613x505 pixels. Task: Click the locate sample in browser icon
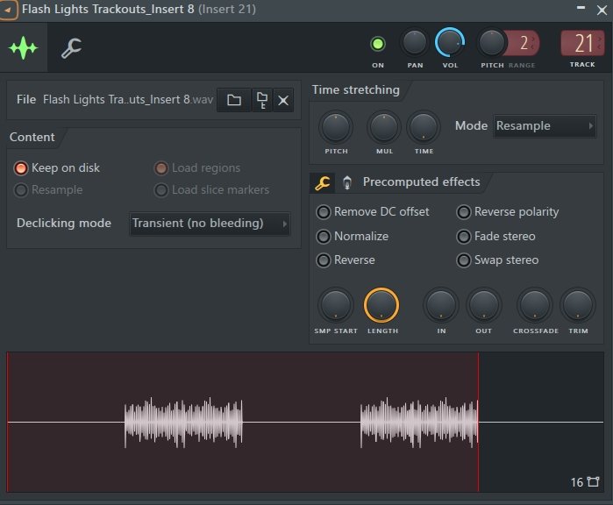[262, 100]
